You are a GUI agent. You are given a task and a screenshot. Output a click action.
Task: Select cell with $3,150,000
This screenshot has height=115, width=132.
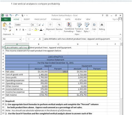39,71
